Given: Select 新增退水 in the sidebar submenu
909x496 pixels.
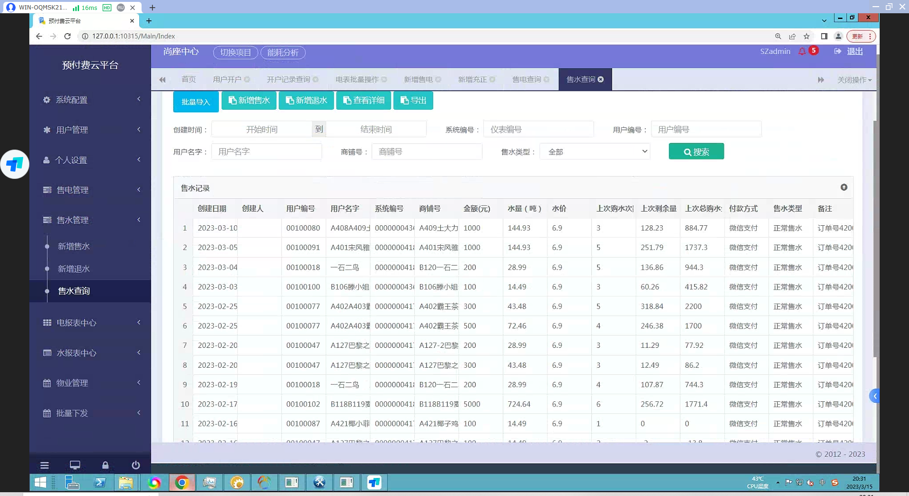Looking at the screenshot, I should (x=74, y=269).
